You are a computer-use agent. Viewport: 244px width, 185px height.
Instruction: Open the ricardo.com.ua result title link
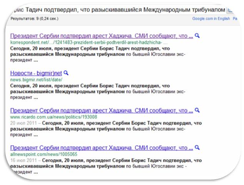coord(102,111)
